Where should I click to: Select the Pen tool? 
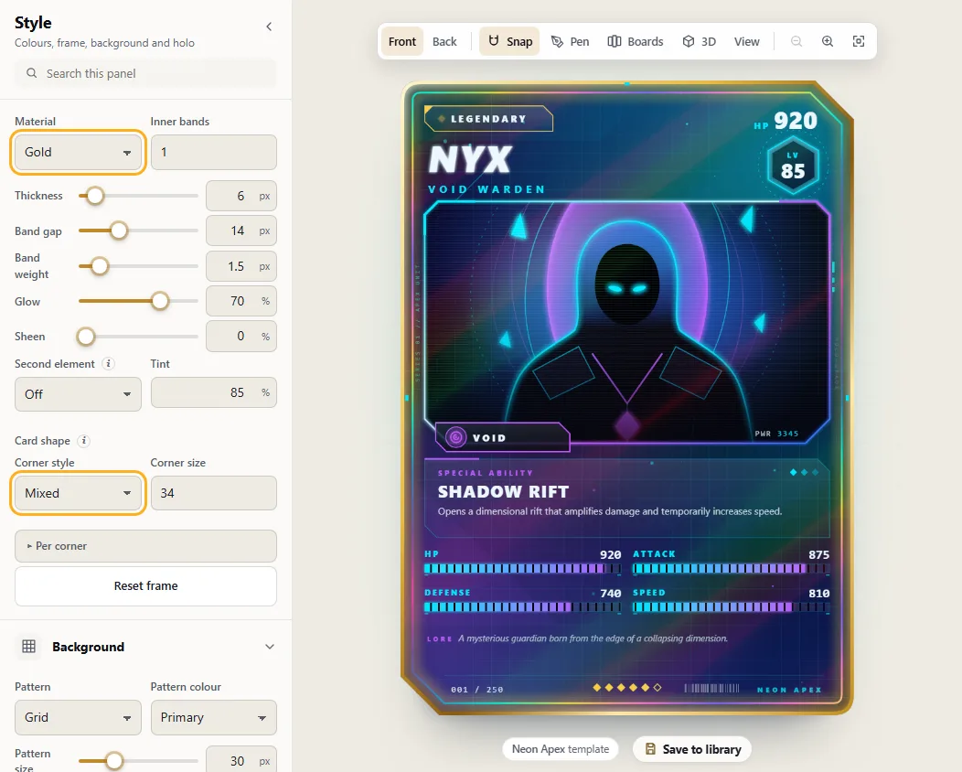(x=570, y=41)
